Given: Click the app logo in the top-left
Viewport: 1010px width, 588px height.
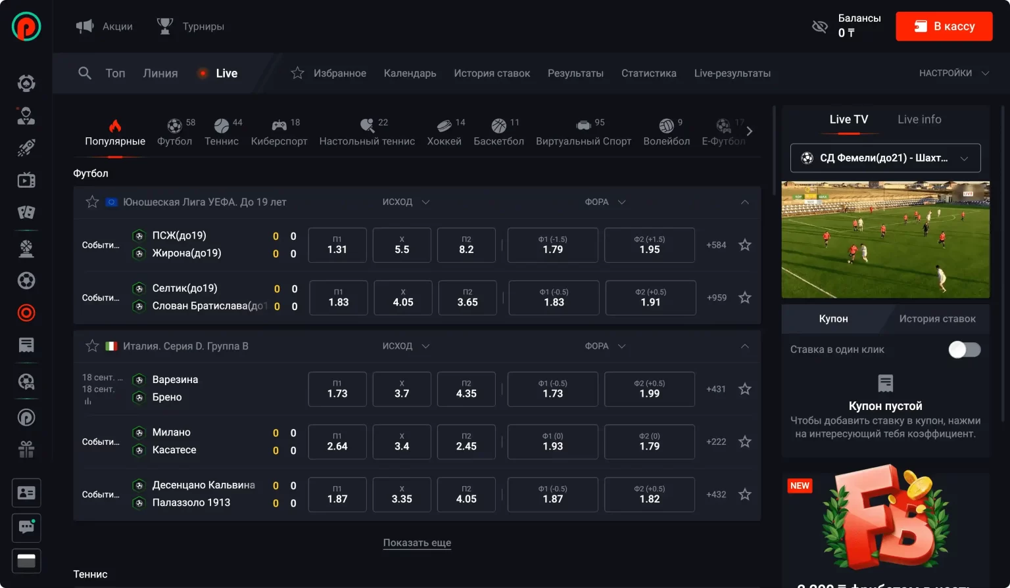Looking at the screenshot, I should 26,26.
